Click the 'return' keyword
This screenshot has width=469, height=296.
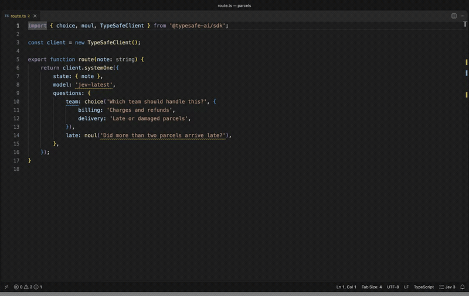pyautogui.click(x=50, y=68)
